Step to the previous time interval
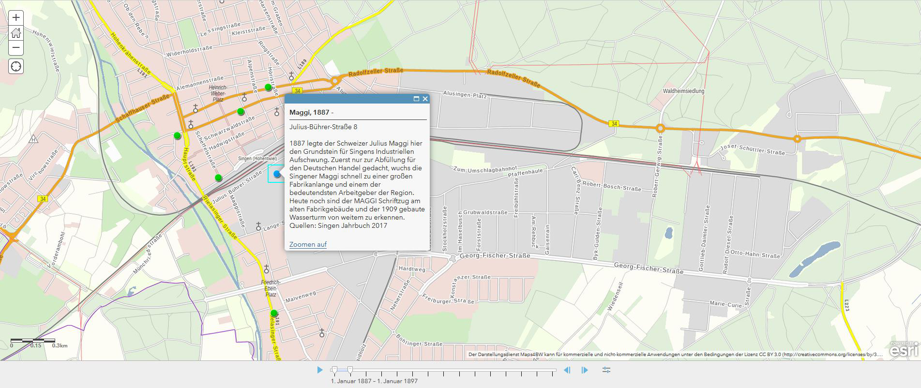Image resolution: width=921 pixels, height=388 pixels. (567, 370)
